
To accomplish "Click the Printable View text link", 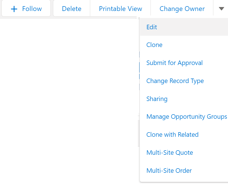I will tap(120, 9).
